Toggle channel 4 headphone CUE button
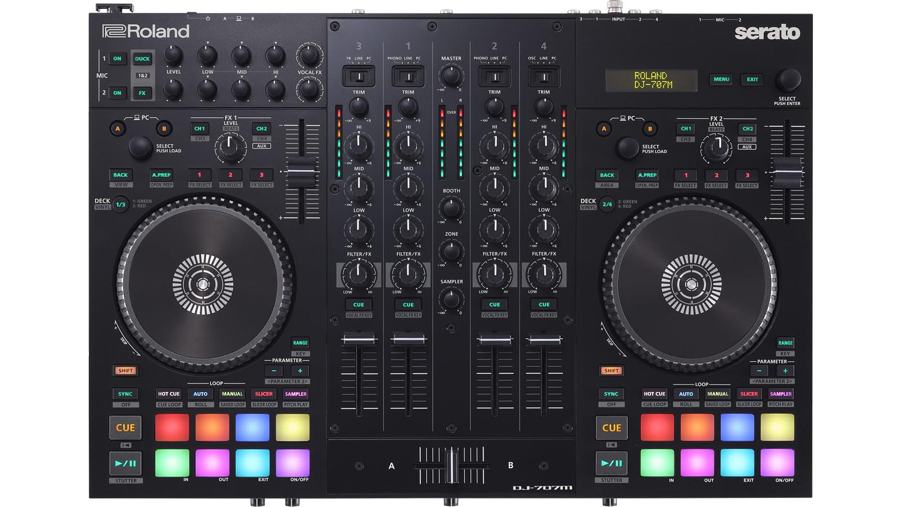 pyautogui.click(x=544, y=305)
